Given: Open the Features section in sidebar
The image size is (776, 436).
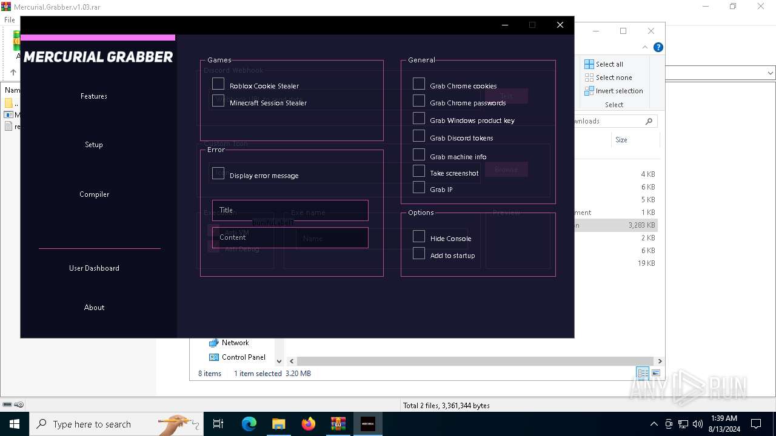Looking at the screenshot, I should [x=94, y=96].
